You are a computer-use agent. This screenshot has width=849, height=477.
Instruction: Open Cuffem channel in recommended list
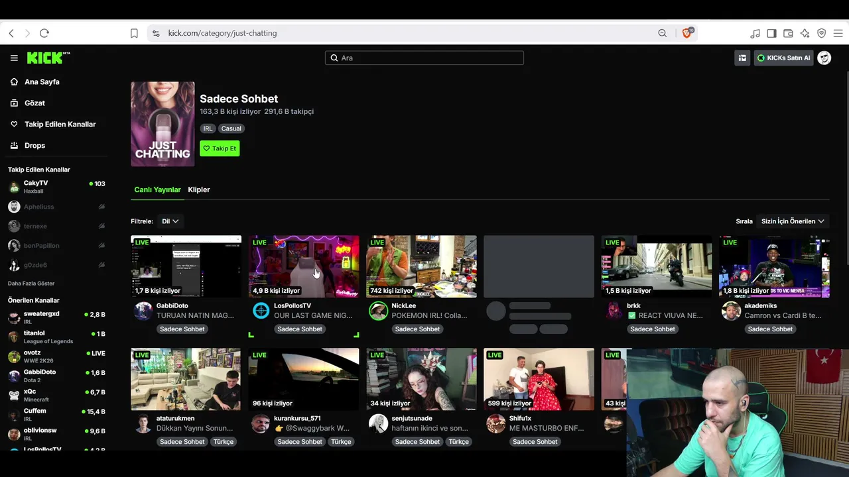coord(56,415)
